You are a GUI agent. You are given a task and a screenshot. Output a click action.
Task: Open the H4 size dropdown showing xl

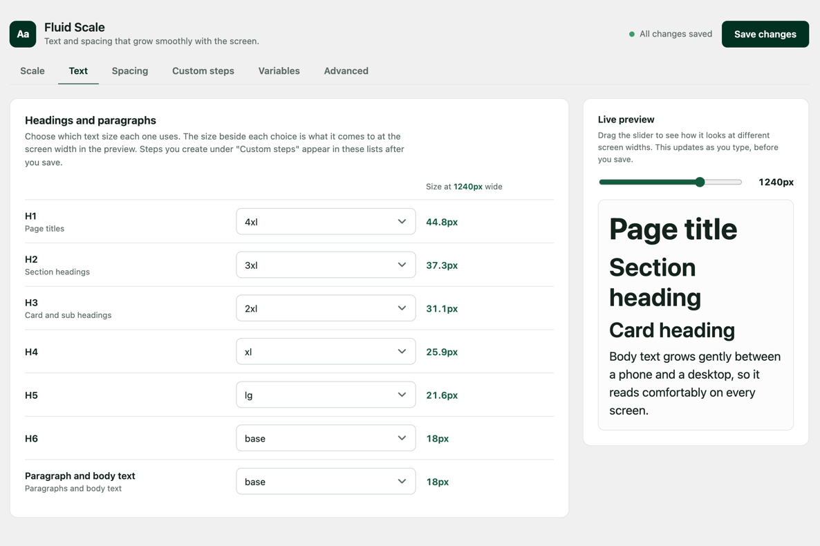[326, 352]
